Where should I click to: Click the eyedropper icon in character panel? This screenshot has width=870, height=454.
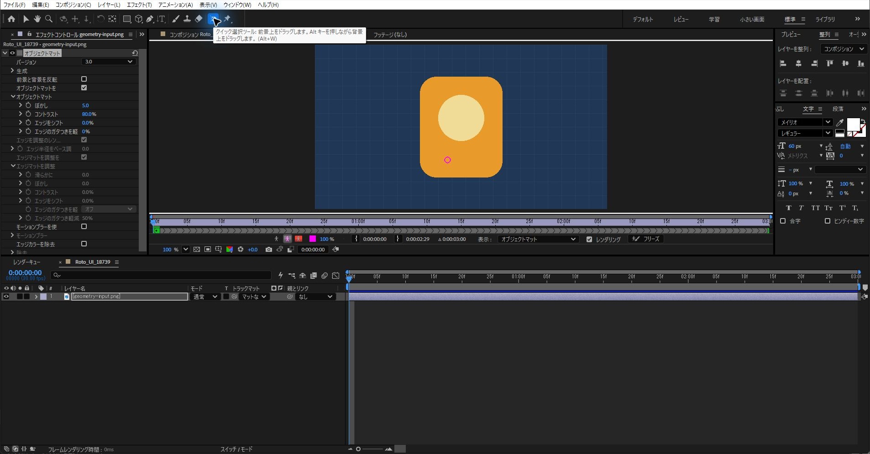(x=839, y=122)
